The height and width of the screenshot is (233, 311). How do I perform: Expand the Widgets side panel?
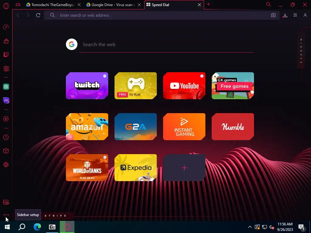click(x=301, y=51)
